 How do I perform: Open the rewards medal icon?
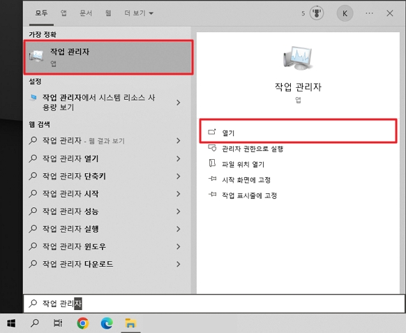coord(317,13)
